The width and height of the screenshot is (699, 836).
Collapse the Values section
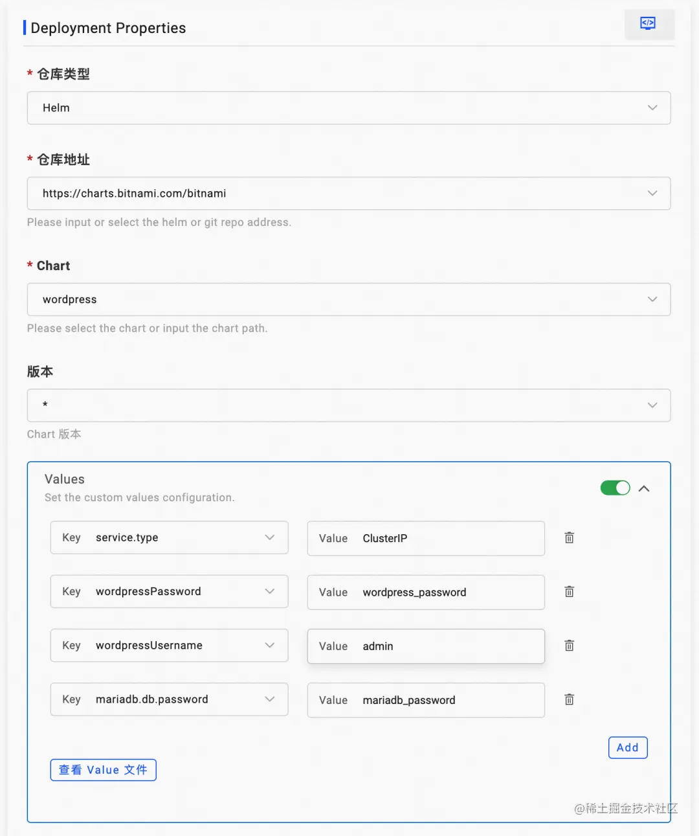[644, 488]
